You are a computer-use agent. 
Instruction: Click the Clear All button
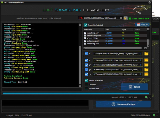[142, 25]
